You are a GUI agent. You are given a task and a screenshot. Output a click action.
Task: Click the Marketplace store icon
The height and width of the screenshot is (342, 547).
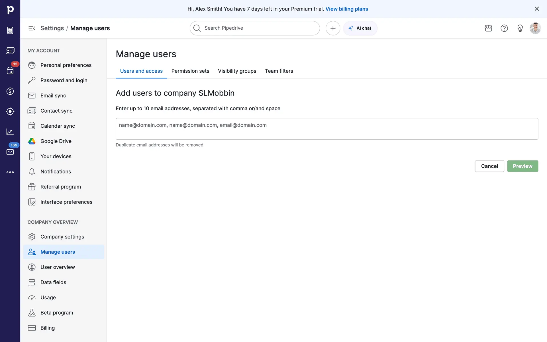(488, 28)
